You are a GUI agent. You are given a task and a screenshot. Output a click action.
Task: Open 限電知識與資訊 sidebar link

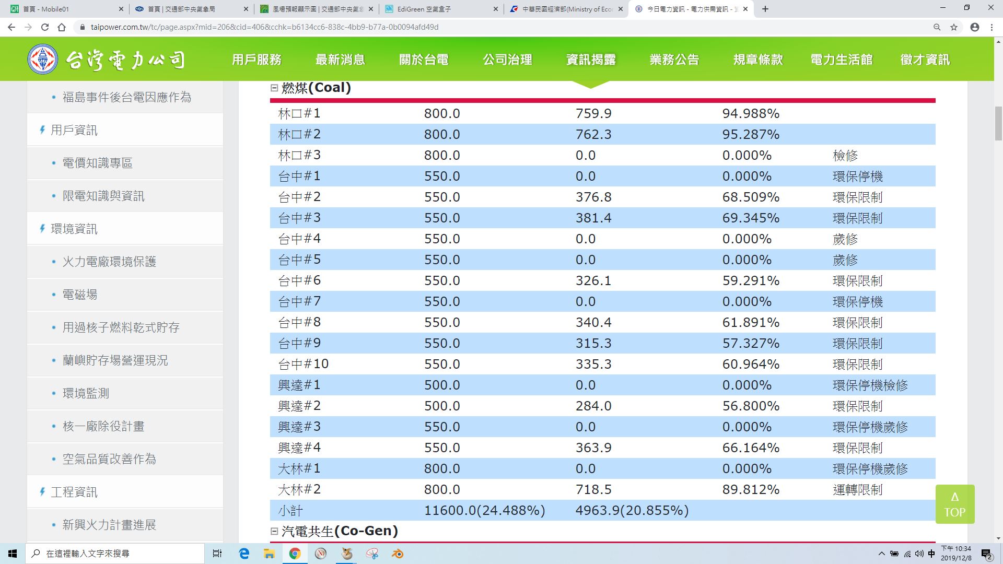click(x=103, y=196)
